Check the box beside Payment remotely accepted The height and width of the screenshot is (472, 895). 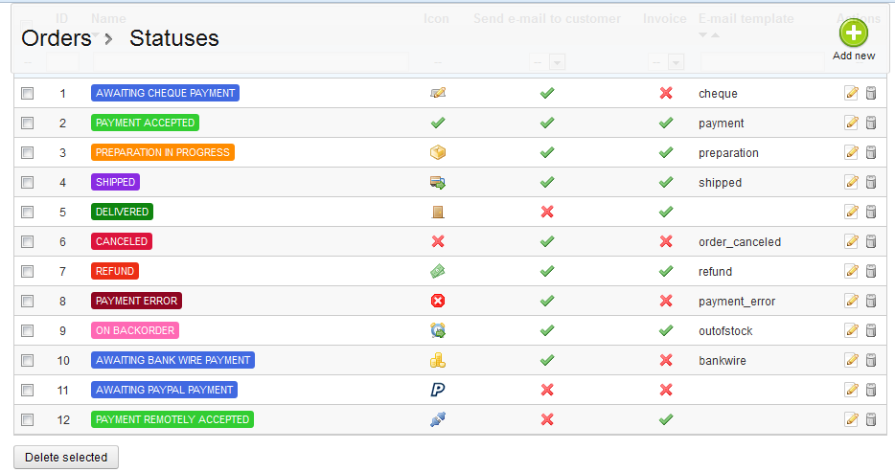click(28, 419)
